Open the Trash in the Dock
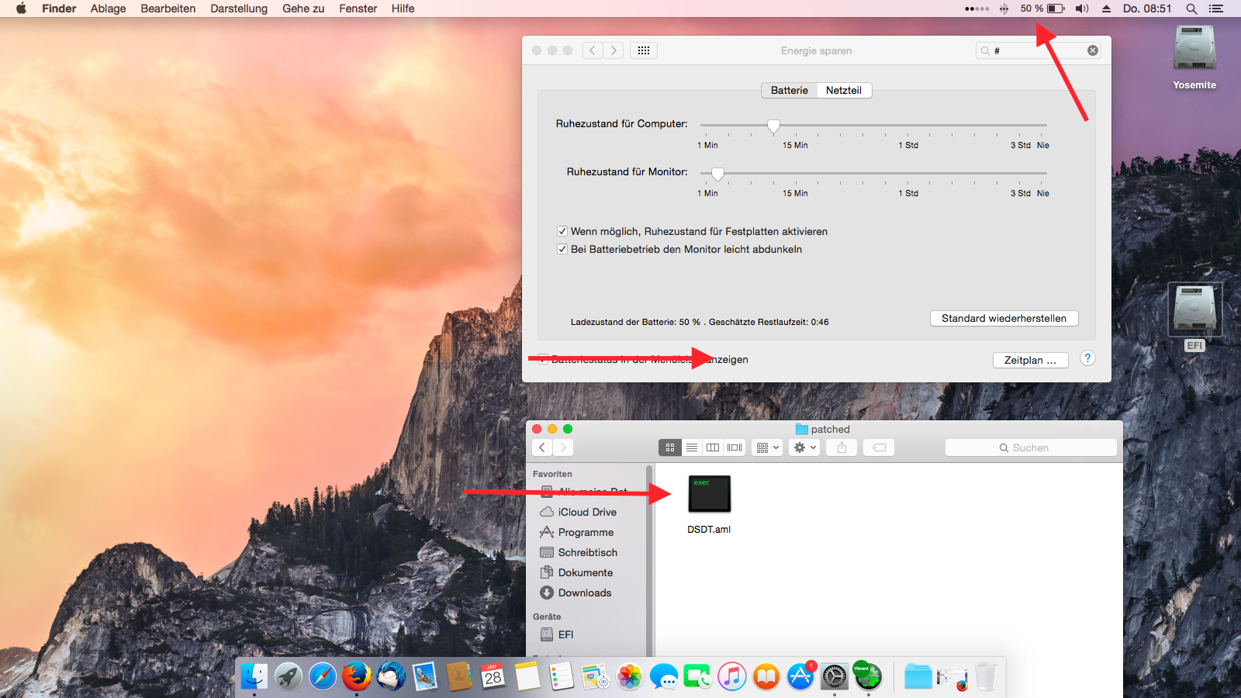 (x=986, y=677)
